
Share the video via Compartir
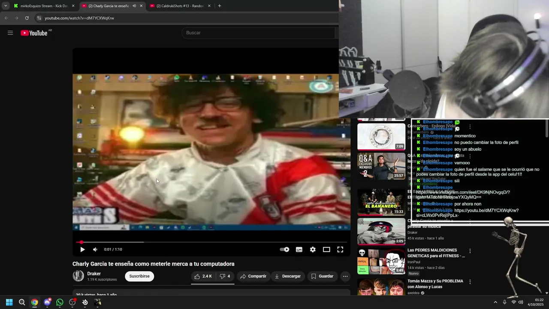[x=253, y=276]
